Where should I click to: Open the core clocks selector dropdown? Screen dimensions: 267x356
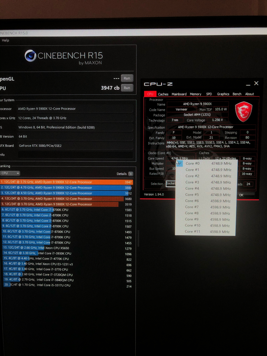[x=178, y=163]
